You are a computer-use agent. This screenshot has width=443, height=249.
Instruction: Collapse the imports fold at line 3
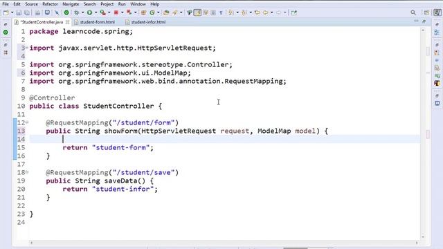point(27,48)
